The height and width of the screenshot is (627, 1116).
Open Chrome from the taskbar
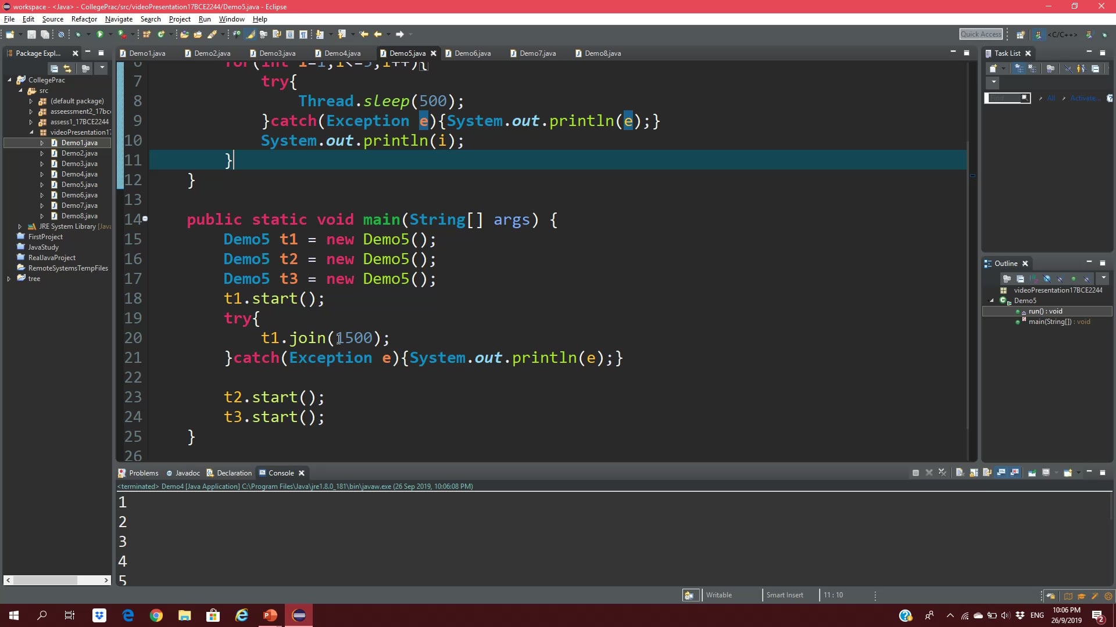(x=156, y=615)
